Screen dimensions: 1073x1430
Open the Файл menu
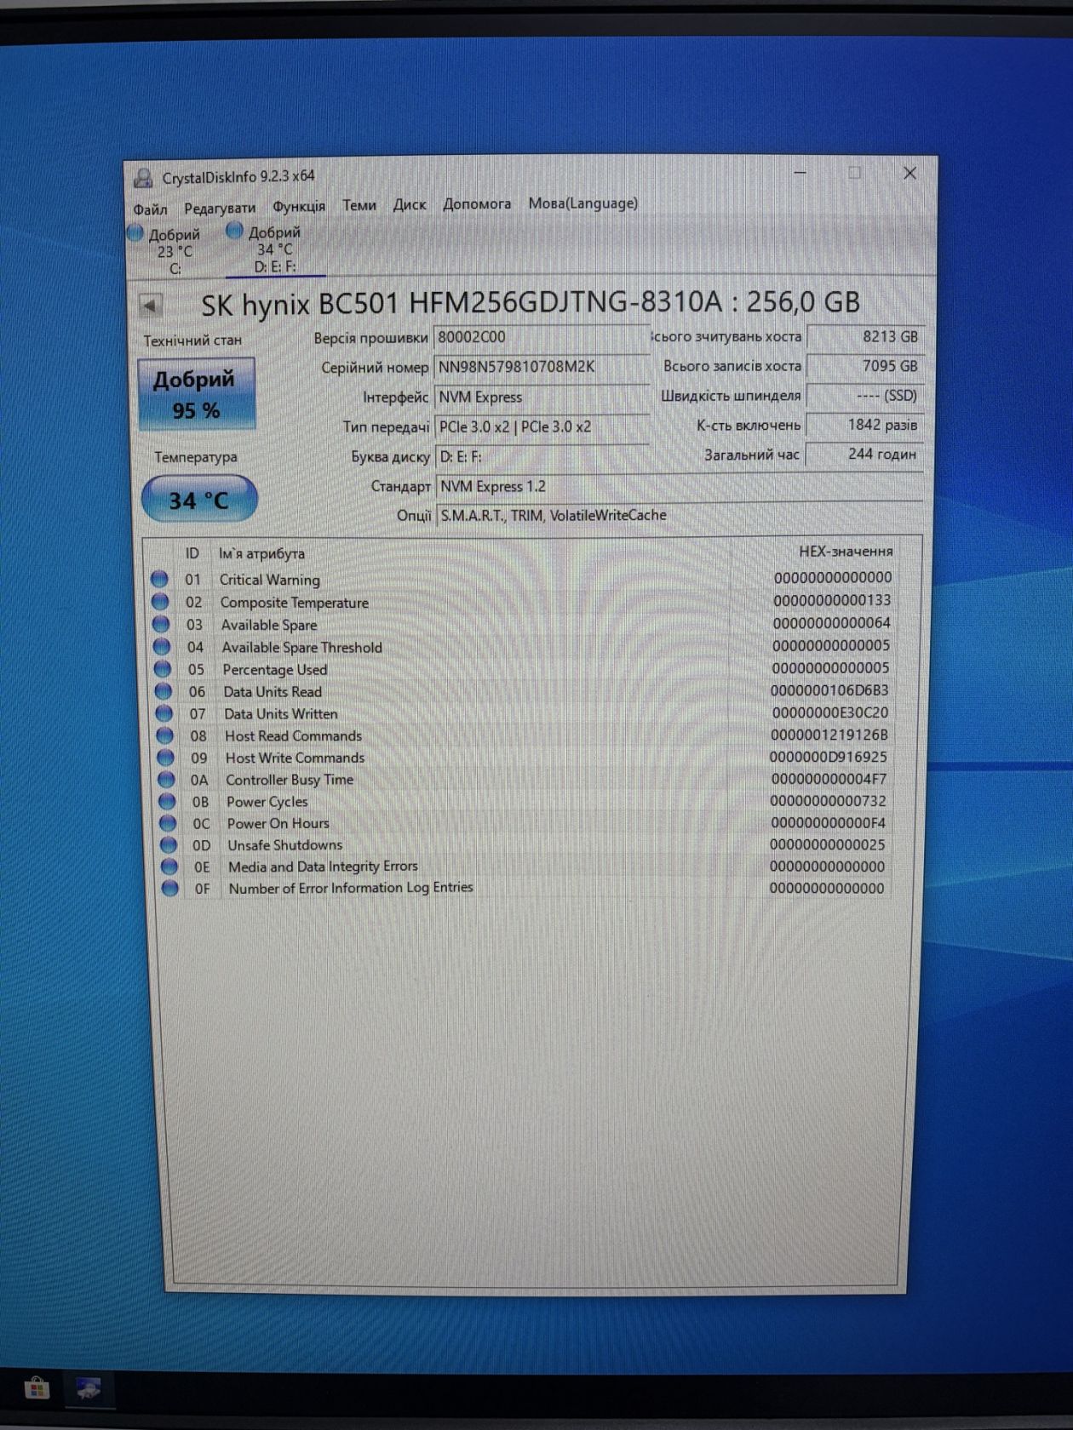150,209
